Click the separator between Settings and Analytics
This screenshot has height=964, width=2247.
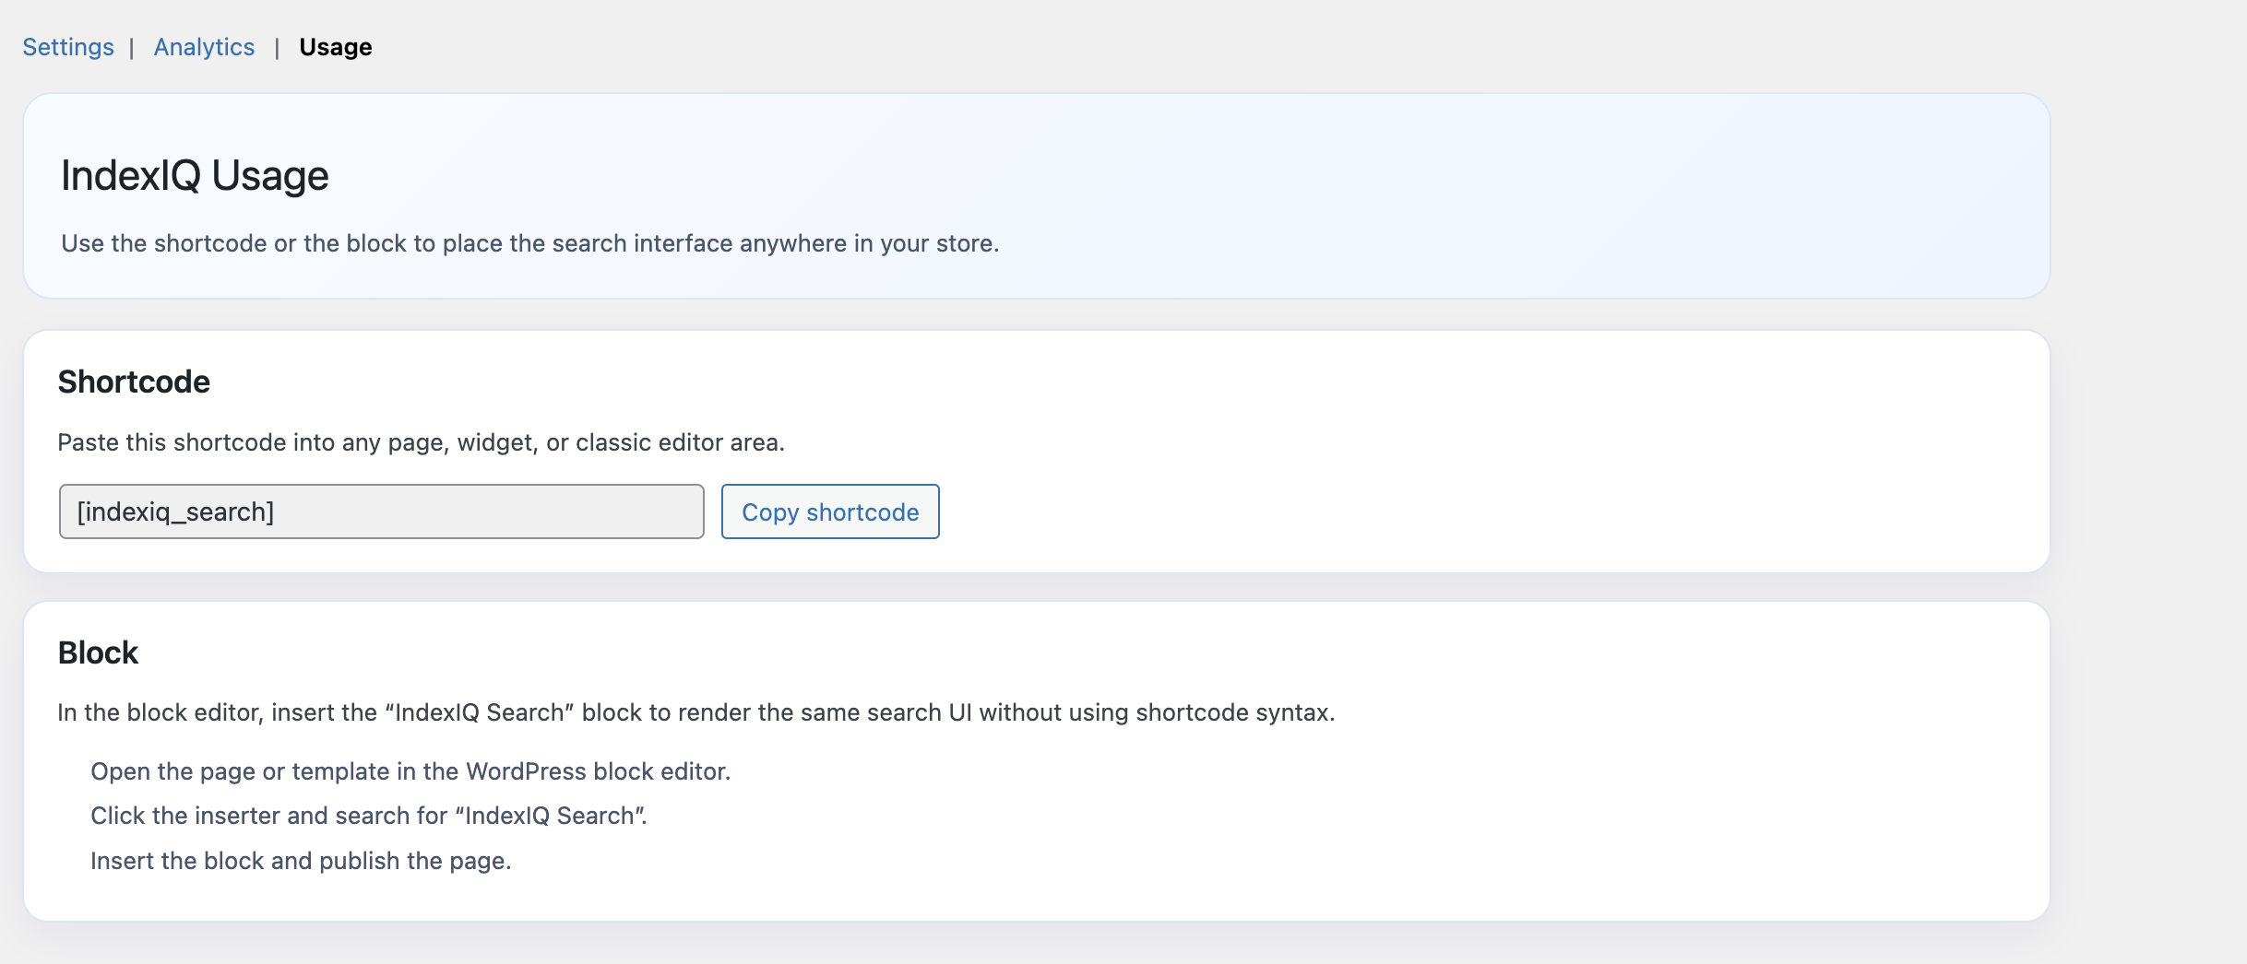point(132,48)
